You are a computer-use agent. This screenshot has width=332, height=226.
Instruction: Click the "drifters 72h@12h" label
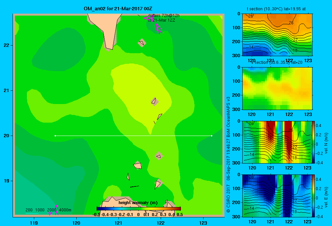[164, 16]
